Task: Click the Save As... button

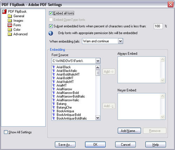Action: click(x=65, y=145)
